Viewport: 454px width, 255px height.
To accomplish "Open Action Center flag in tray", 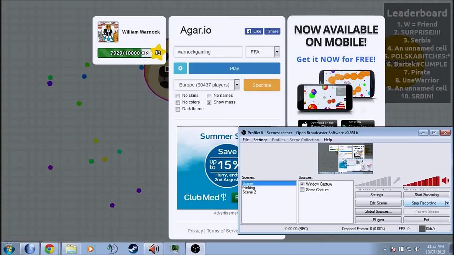I will point(393,249).
